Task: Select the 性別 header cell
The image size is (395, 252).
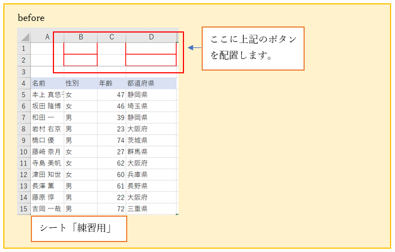Action: coord(80,83)
